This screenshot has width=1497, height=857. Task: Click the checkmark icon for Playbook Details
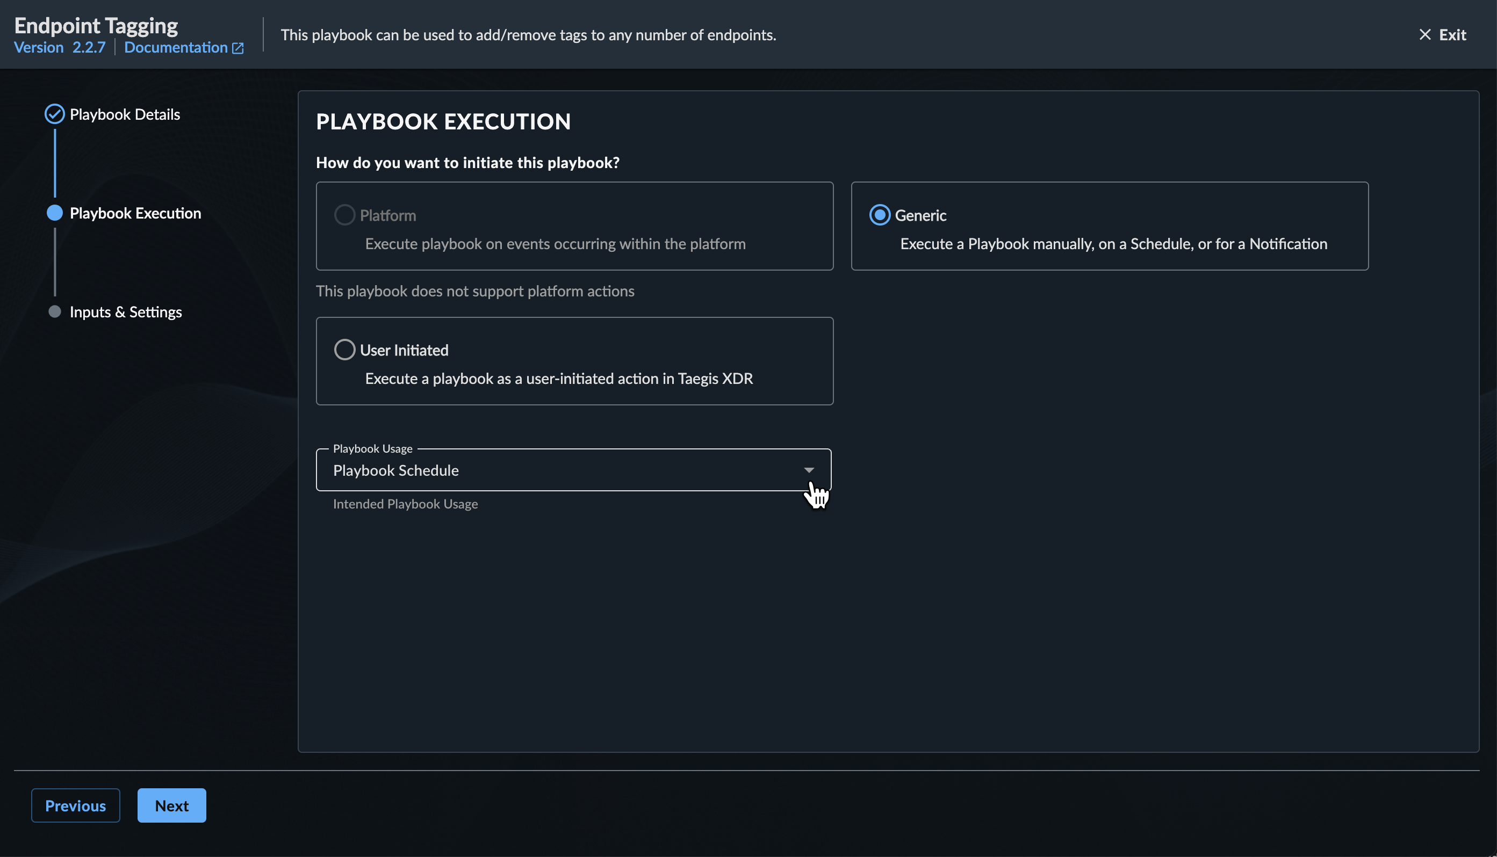click(55, 114)
